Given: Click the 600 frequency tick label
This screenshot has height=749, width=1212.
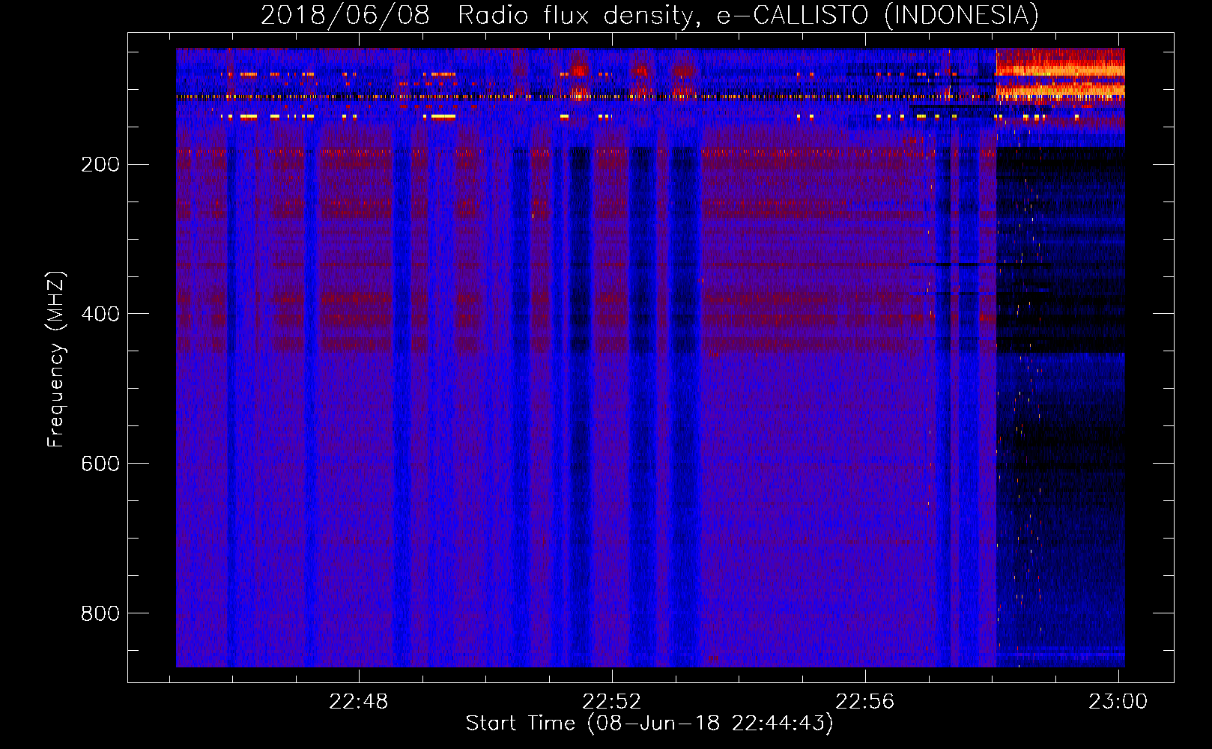Looking at the screenshot, I should [x=100, y=464].
